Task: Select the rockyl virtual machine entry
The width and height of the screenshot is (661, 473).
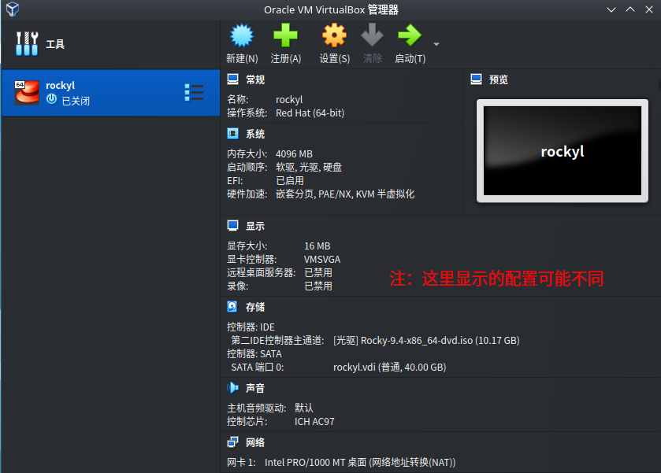Action: coord(110,93)
